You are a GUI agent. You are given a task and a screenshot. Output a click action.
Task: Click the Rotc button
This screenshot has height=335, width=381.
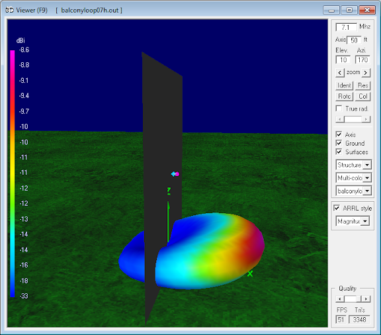pyautogui.click(x=344, y=97)
